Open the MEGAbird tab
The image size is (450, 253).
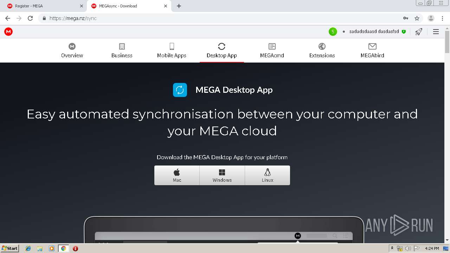[372, 51]
